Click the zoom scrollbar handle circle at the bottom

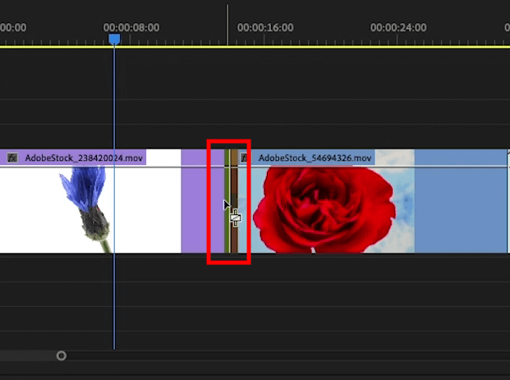click(62, 356)
